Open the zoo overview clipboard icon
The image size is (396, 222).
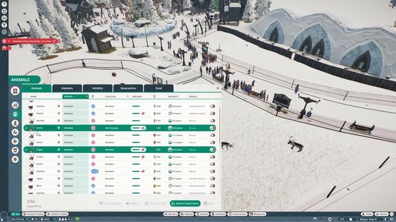(x=15, y=91)
